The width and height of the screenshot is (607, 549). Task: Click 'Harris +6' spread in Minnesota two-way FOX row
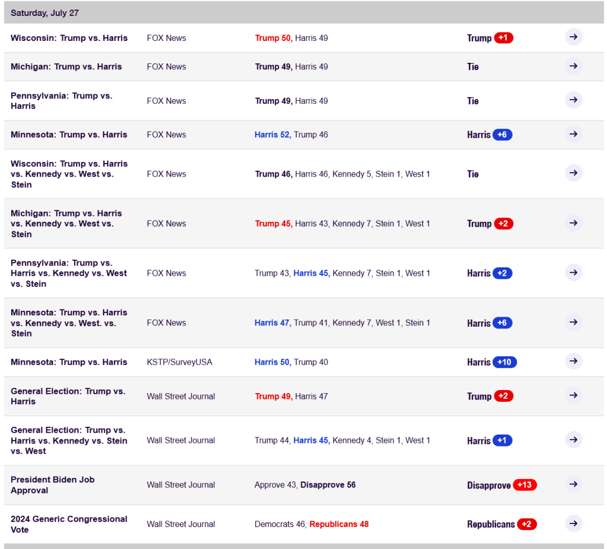[490, 135]
